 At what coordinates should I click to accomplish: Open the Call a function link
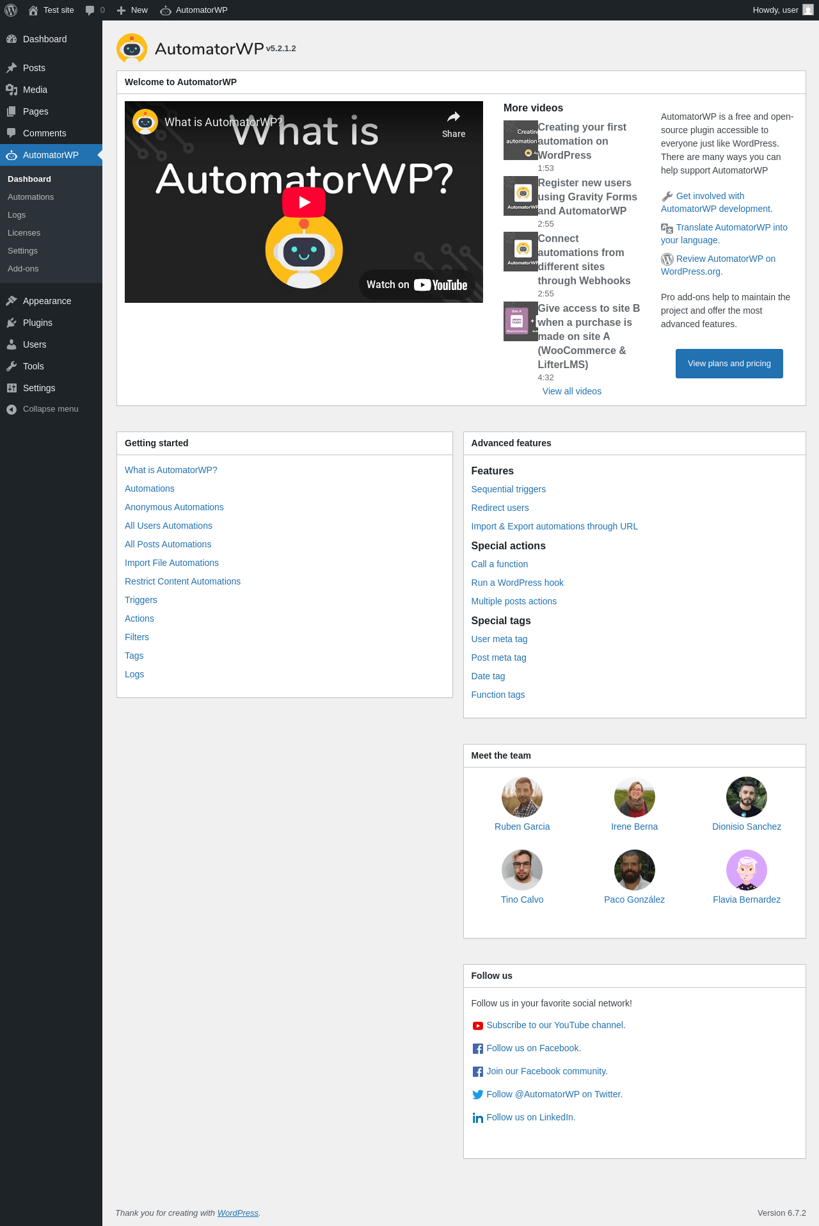500,564
